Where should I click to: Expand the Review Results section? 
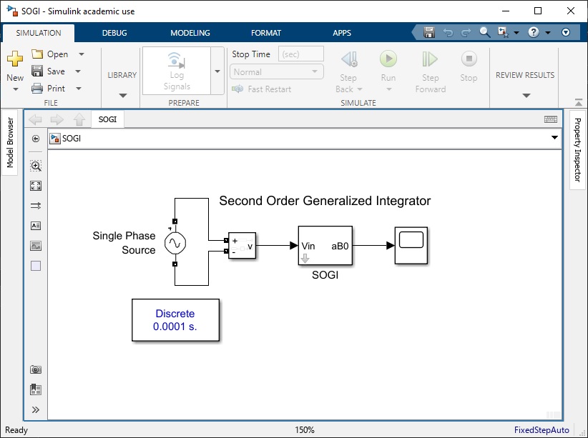[526, 95]
